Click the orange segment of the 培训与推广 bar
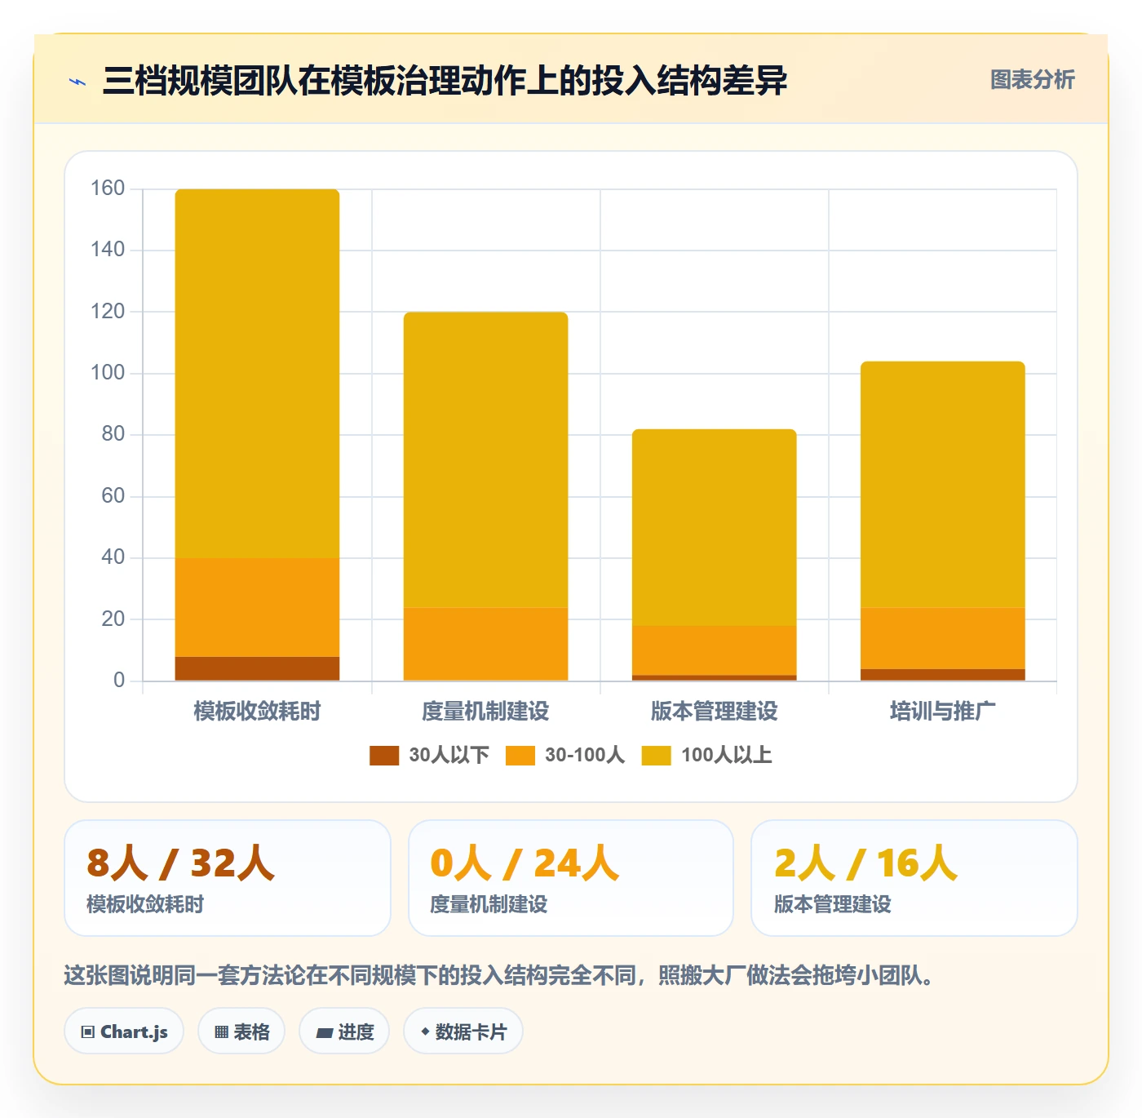 point(942,638)
